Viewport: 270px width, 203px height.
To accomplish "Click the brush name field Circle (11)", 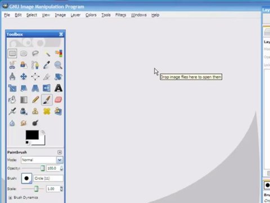I will (x=48, y=178).
